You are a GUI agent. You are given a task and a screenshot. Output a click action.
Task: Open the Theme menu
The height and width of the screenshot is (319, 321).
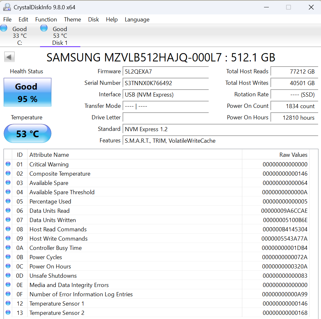coord(72,20)
